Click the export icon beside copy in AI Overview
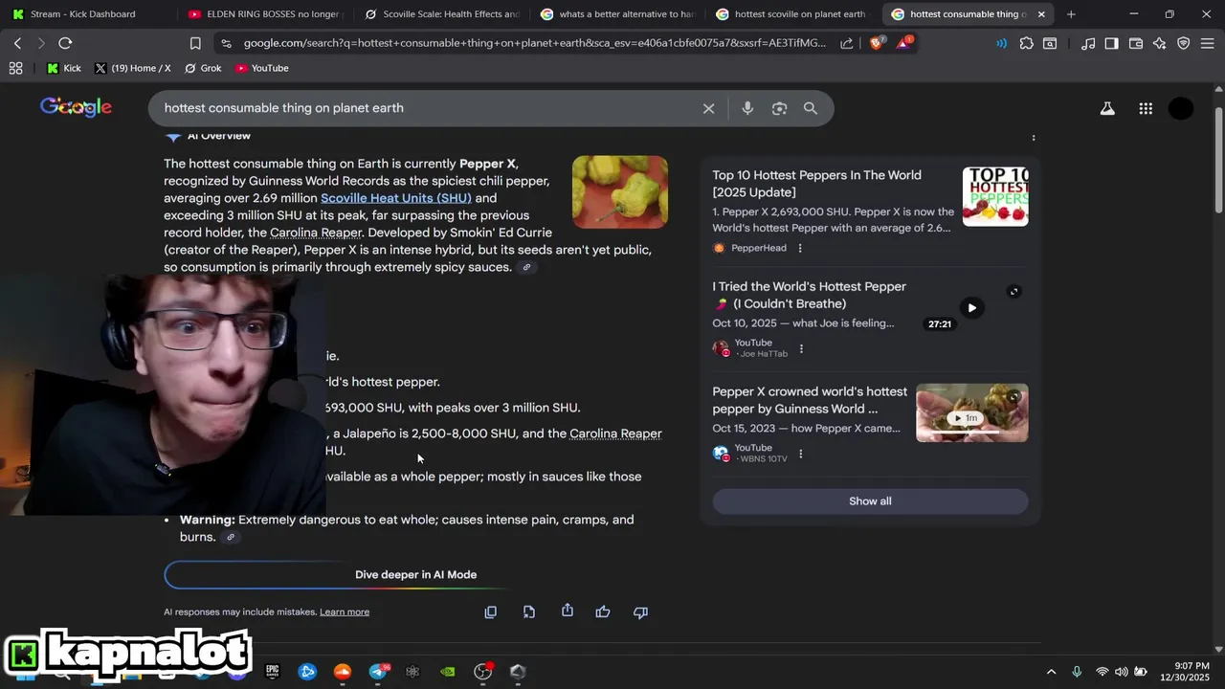1225x689 pixels. click(x=529, y=611)
